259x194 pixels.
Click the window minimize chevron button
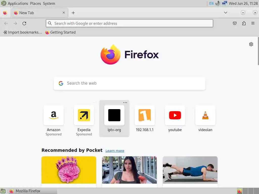tap(243, 13)
